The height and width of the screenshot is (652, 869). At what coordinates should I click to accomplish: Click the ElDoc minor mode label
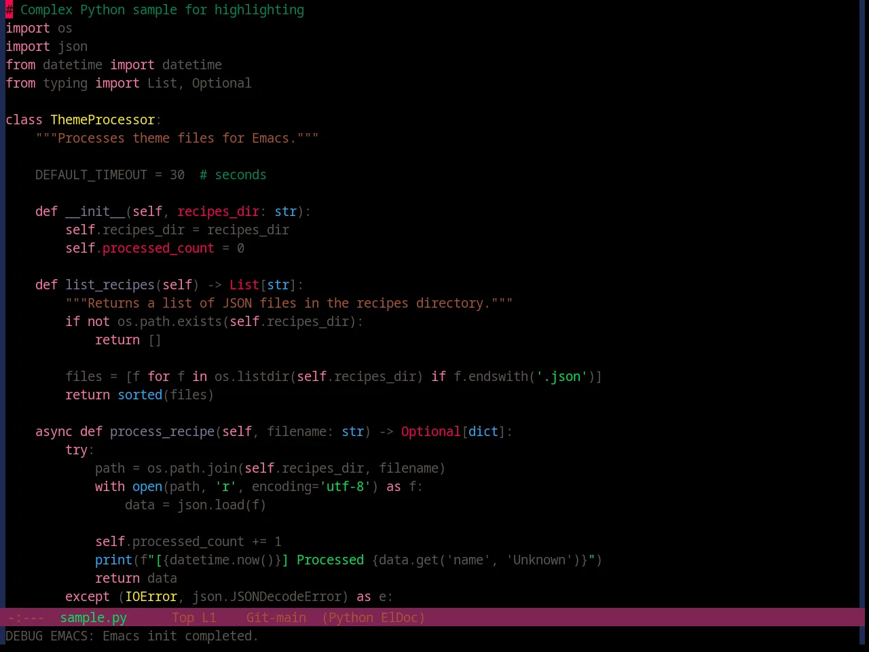click(400, 617)
